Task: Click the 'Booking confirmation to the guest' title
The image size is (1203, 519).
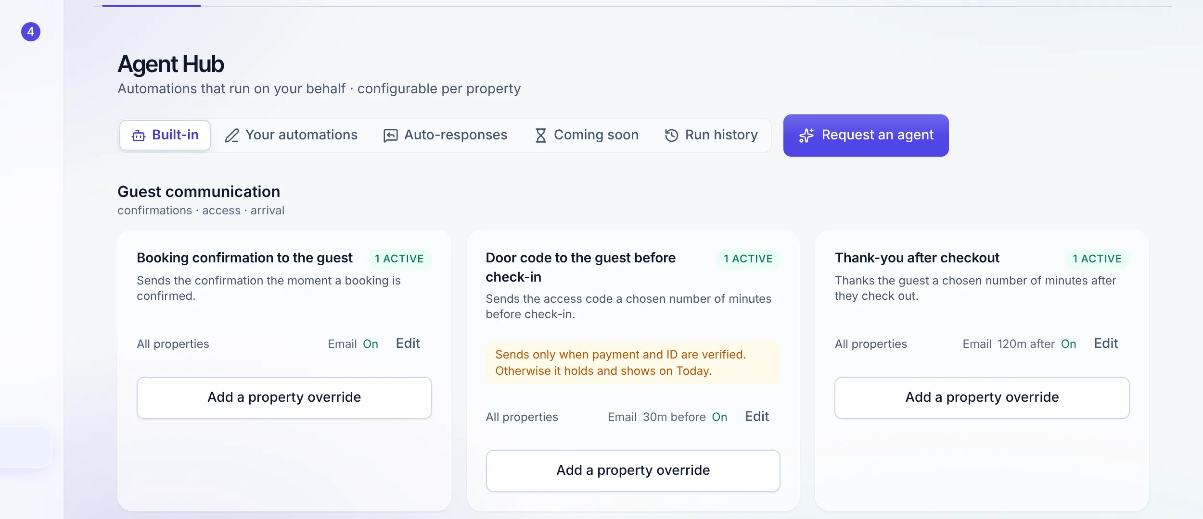Action: pyautogui.click(x=244, y=258)
